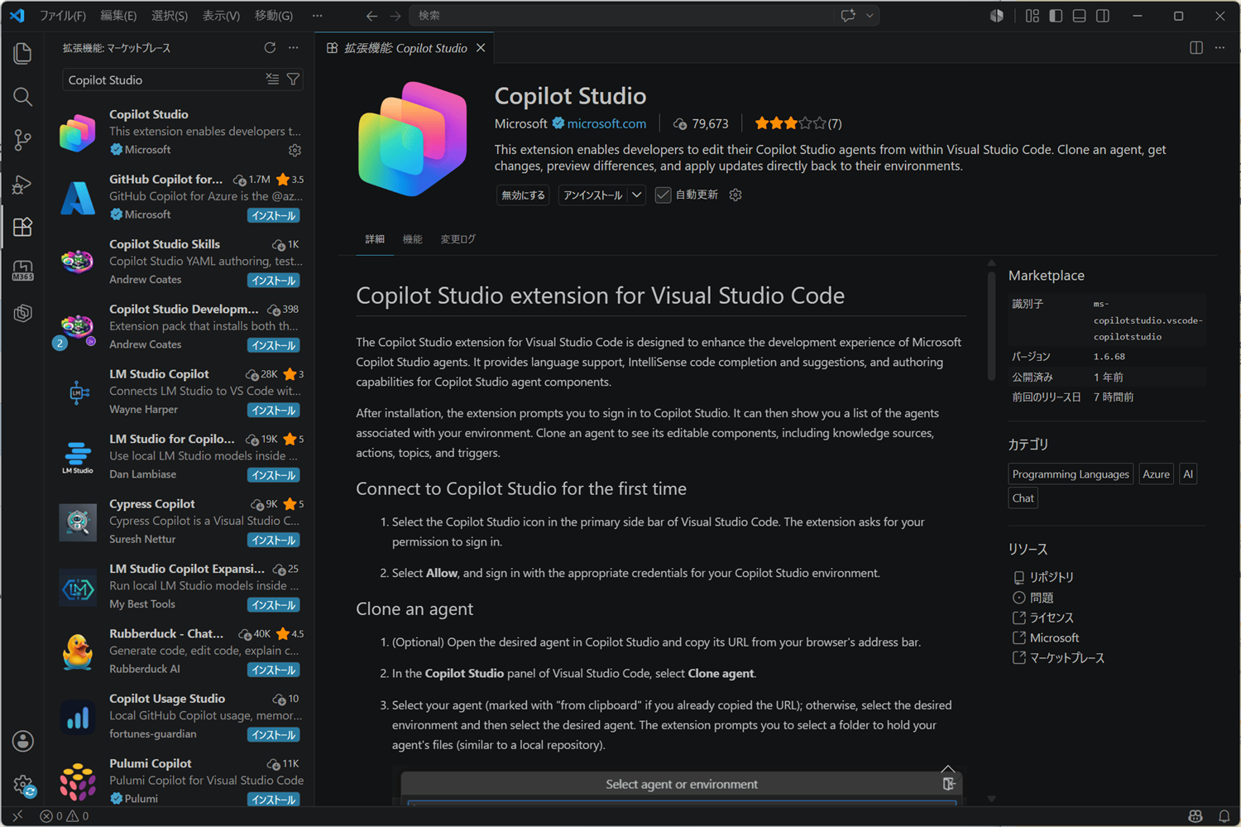The width and height of the screenshot is (1241, 827).
Task: Open the Copilot chat icon in the title bar
Action: pyautogui.click(x=848, y=16)
